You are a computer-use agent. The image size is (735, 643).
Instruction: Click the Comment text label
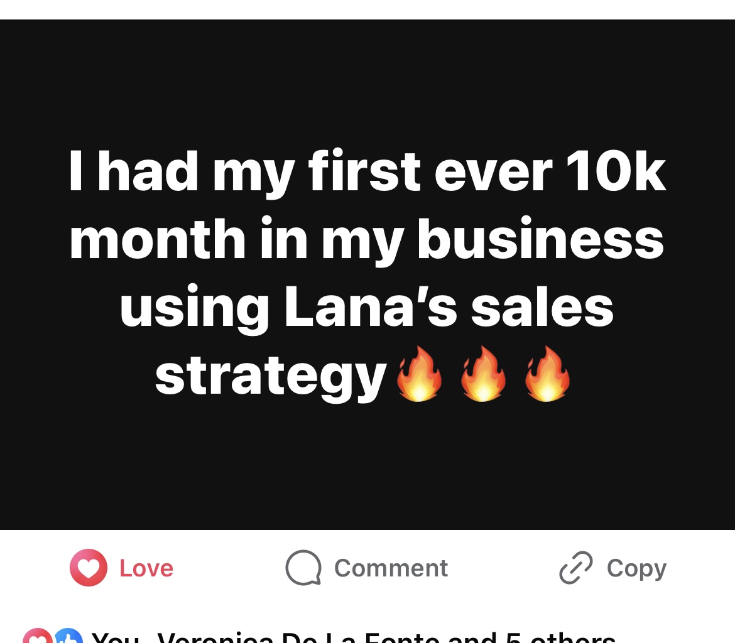pyautogui.click(x=391, y=568)
